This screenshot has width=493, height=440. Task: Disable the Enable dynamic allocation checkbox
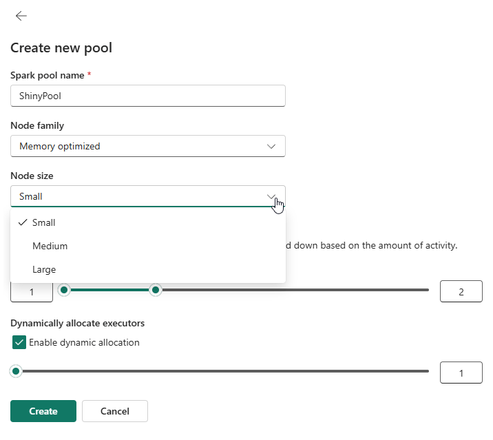19,342
